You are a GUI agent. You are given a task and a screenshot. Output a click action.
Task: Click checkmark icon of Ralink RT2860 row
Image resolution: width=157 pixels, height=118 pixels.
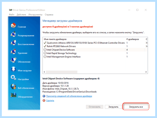(45, 46)
